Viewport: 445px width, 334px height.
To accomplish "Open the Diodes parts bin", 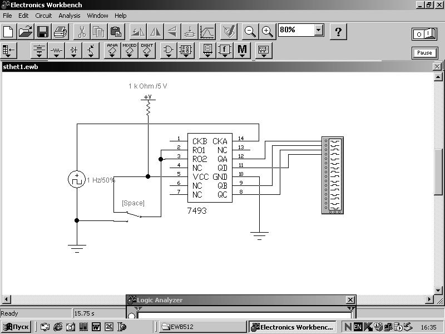I will pyautogui.click(x=73, y=50).
